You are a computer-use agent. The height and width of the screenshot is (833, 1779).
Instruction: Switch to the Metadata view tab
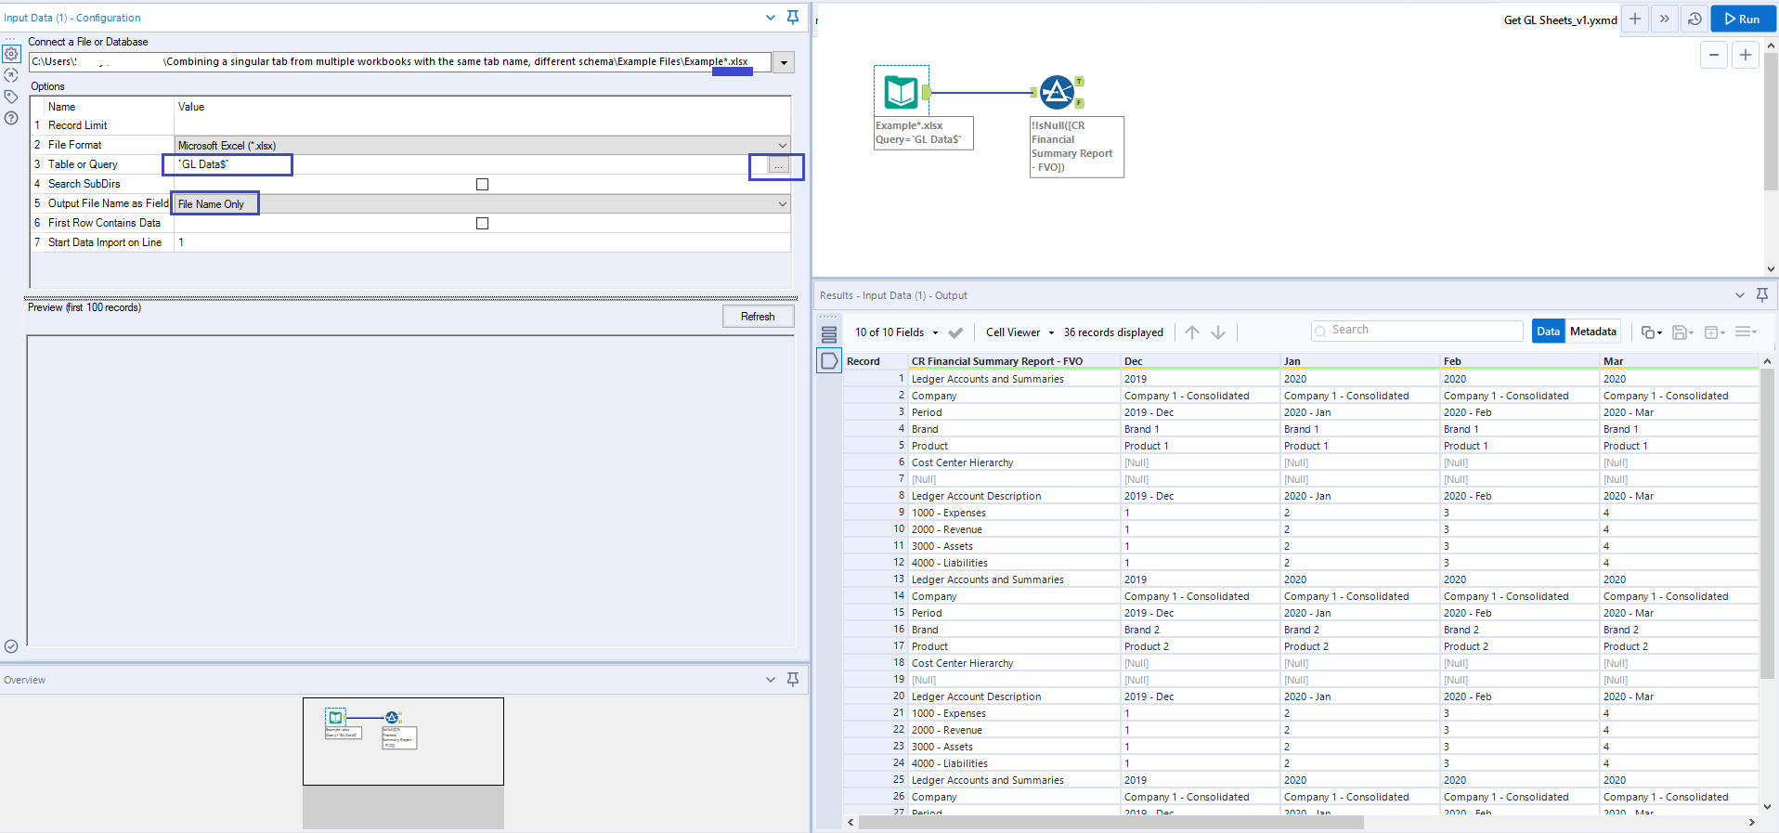[1593, 332]
